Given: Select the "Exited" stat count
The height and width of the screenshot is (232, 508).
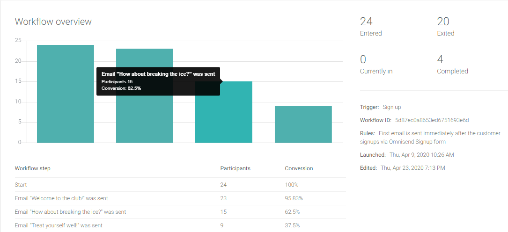Looking at the screenshot, I should tap(443, 22).
